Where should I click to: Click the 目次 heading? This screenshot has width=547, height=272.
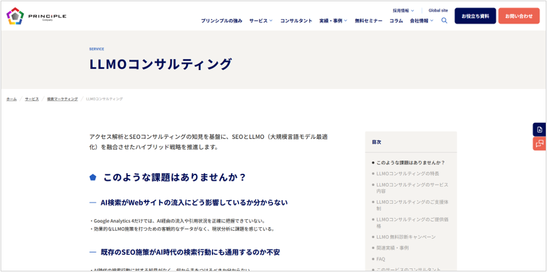(376, 142)
